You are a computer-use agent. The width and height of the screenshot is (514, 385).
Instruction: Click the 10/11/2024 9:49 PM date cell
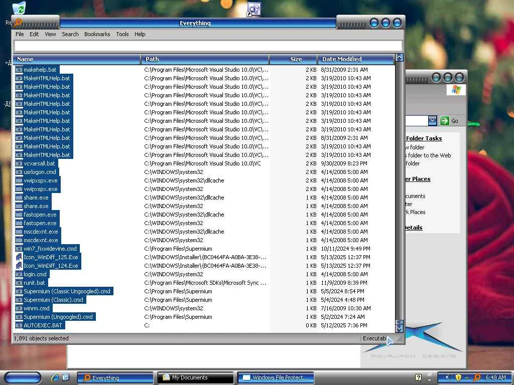[345, 249]
